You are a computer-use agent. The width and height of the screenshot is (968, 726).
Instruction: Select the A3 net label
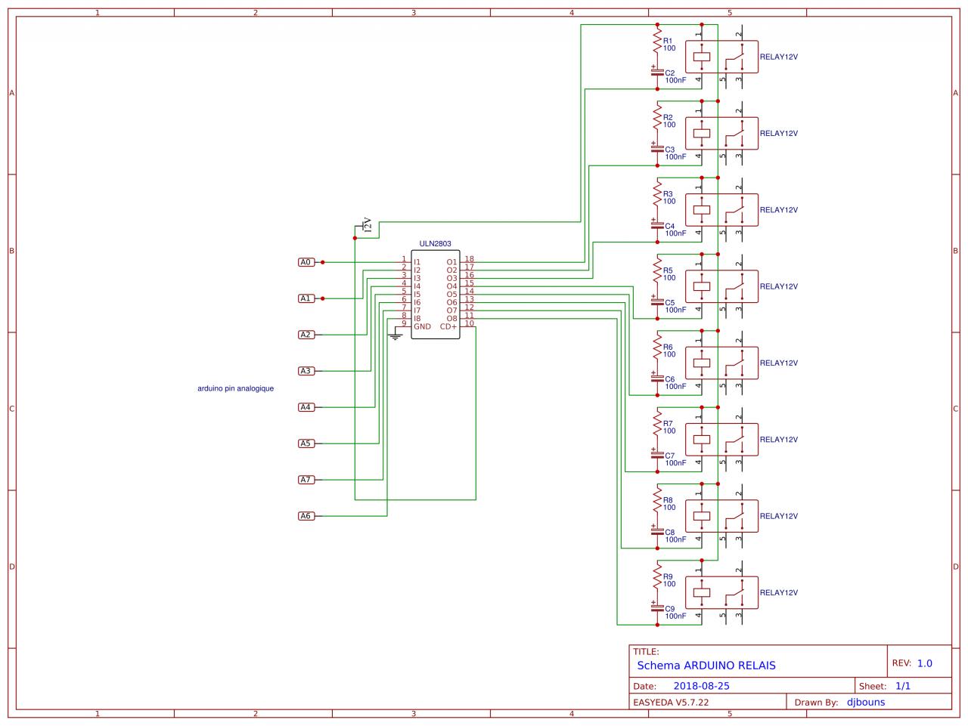(x=306, y=371)
